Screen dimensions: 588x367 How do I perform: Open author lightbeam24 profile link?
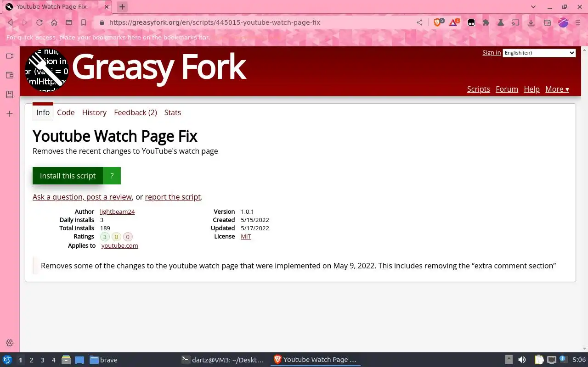point(117,211)
